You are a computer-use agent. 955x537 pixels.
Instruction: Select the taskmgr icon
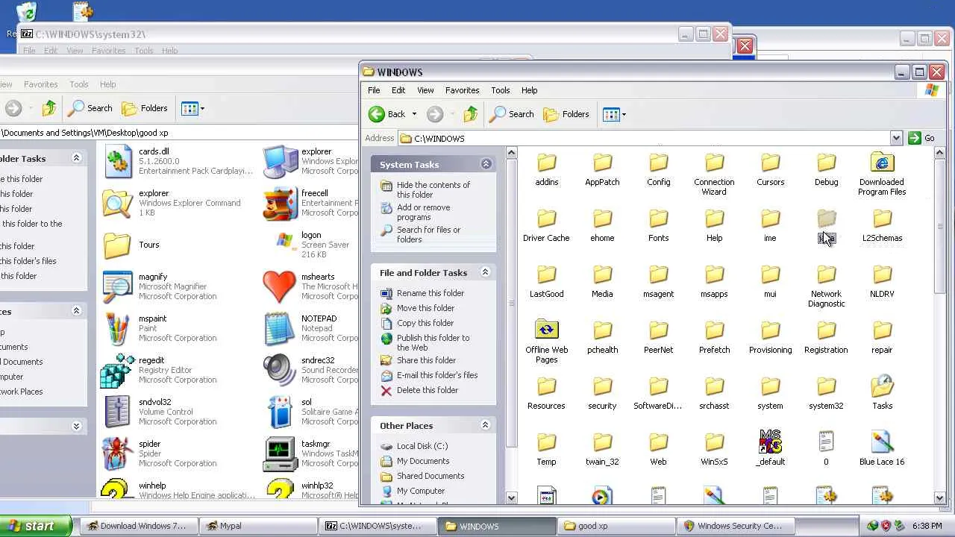pos(280,453)
